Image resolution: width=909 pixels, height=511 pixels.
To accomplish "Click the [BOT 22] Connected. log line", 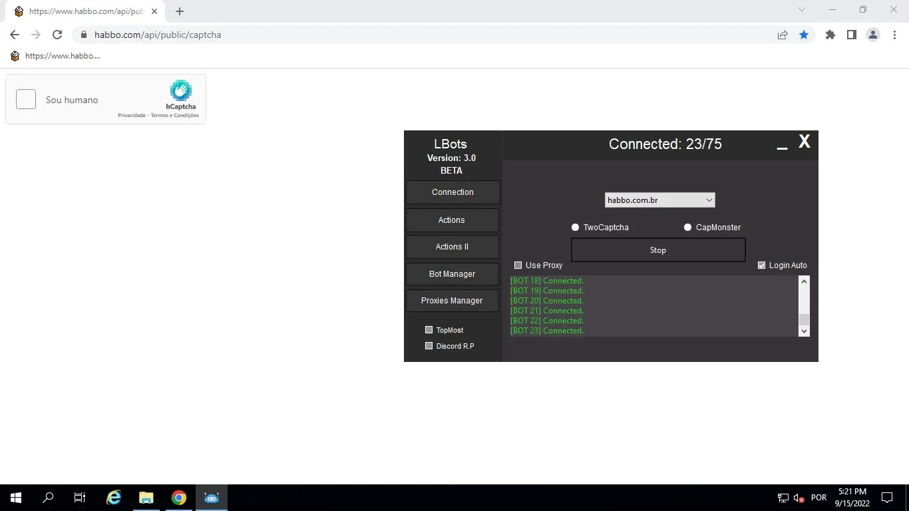I will (547, 321).
